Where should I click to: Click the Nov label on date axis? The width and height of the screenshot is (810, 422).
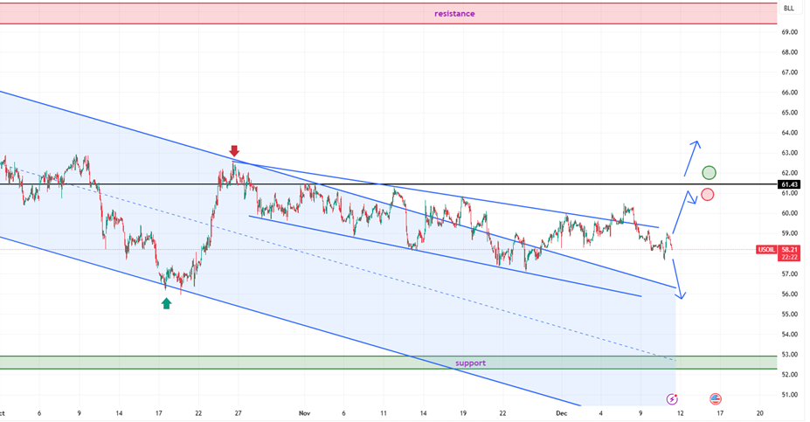click(304, 412)
